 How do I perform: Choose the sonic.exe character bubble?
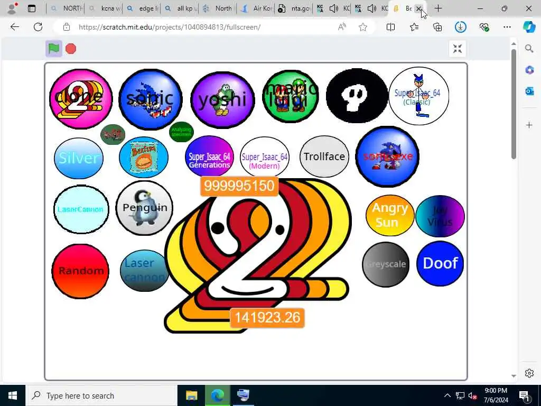[x=387, y=156]
